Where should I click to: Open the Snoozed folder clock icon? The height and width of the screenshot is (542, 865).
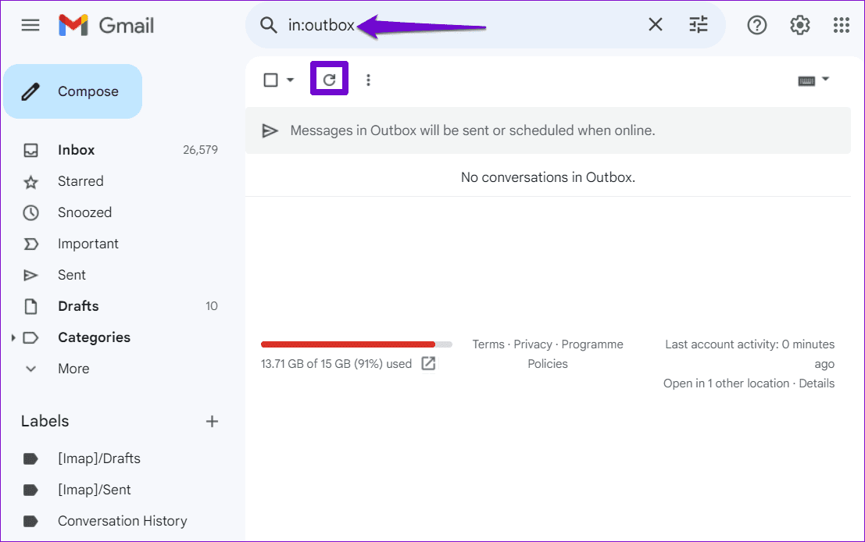click(x=30, y=212)
